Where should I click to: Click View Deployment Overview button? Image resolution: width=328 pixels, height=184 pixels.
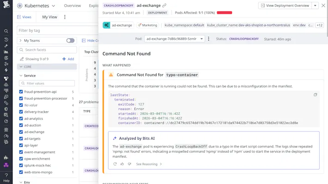click(285, 6)
